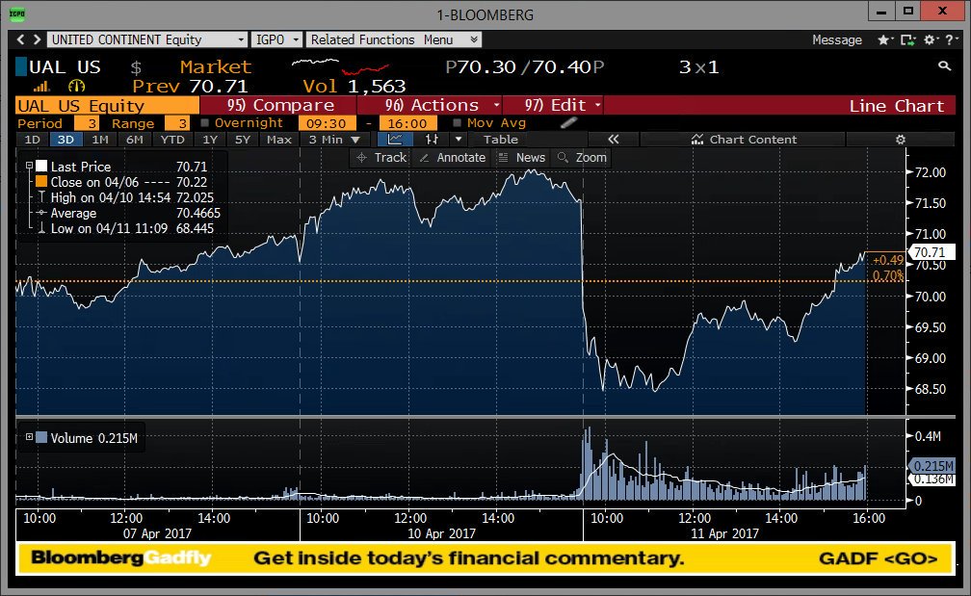Select the YTD range tab
Image resolution: width=971 pixels, height=596 pixels.
(x=172, y=140)
